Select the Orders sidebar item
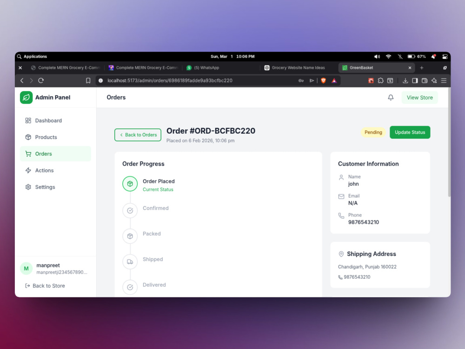 [55, 154]
